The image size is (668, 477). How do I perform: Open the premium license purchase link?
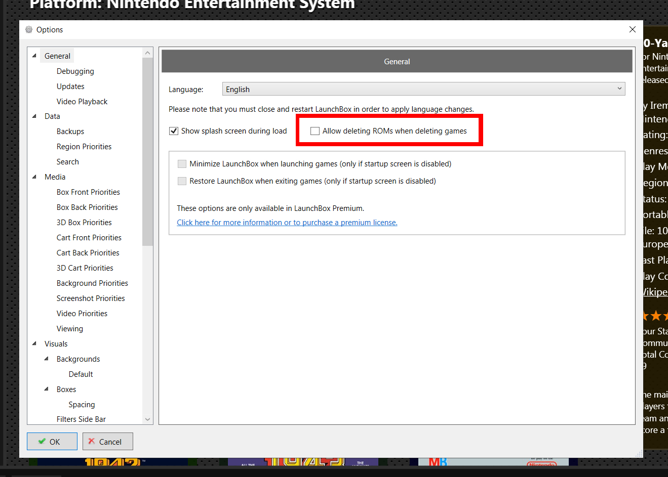287,223
